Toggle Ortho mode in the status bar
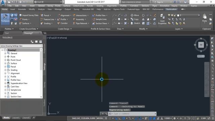Viewport: 215px width, 121px height. coord(120,118)
